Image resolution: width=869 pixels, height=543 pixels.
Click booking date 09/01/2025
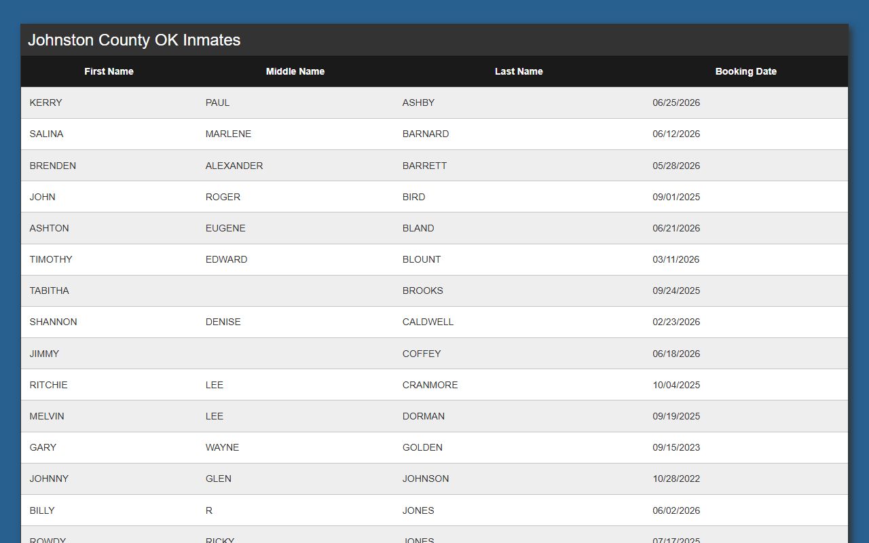[676, 197]
